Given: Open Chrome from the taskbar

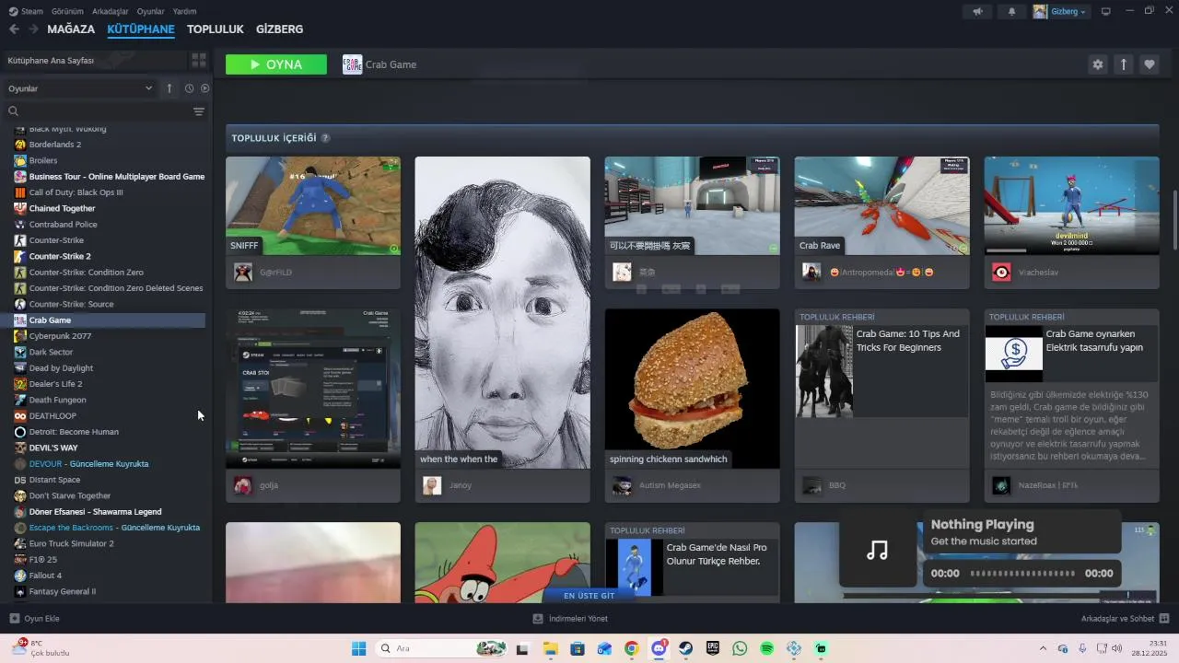Looking at the screenshot, I should coord(631,648).
